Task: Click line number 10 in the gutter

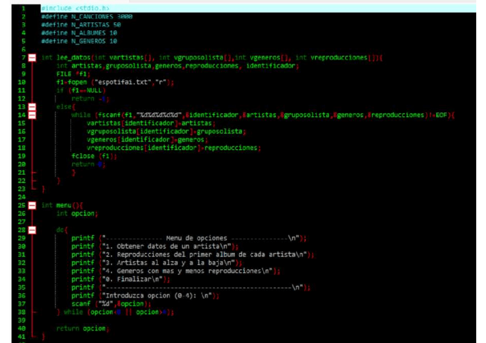Action: click(22, 82)
